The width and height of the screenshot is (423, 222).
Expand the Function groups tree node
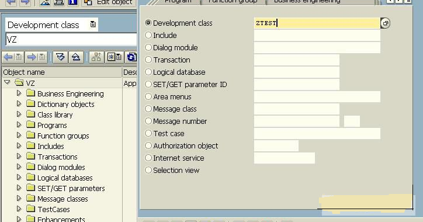[x=19, y=135]
